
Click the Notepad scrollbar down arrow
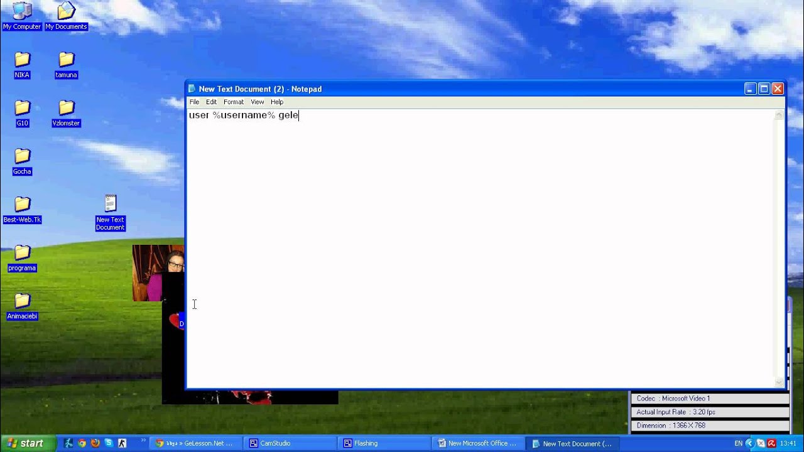[x=780, y=382]
